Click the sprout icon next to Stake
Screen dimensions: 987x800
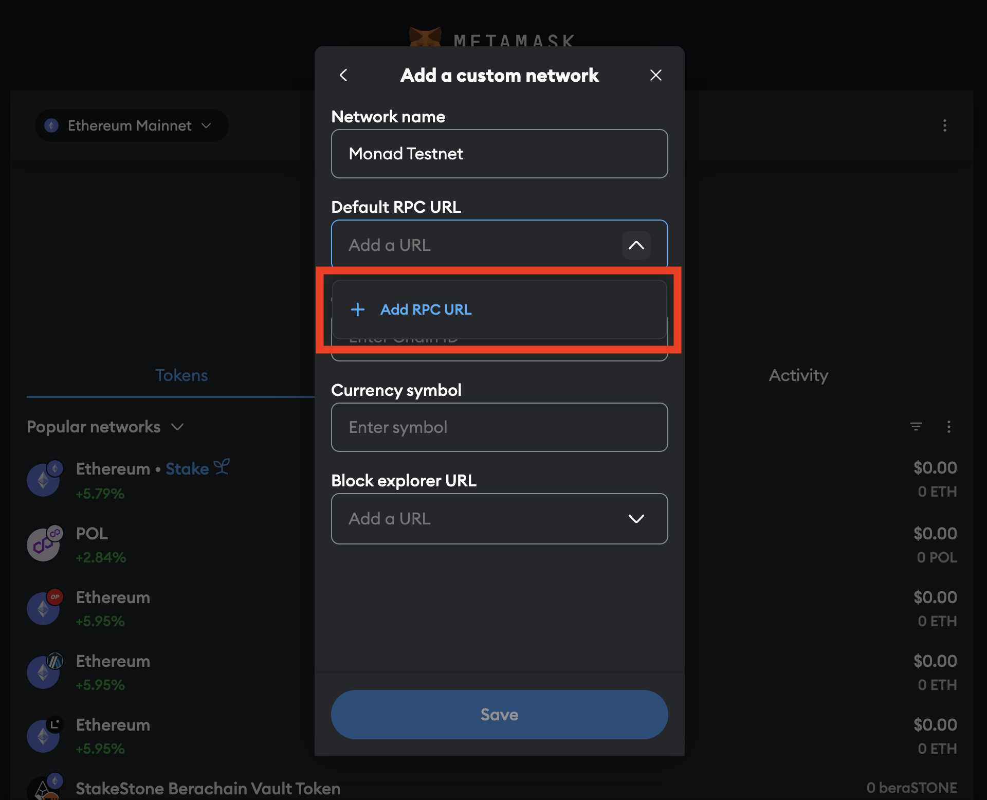[223, 467]
